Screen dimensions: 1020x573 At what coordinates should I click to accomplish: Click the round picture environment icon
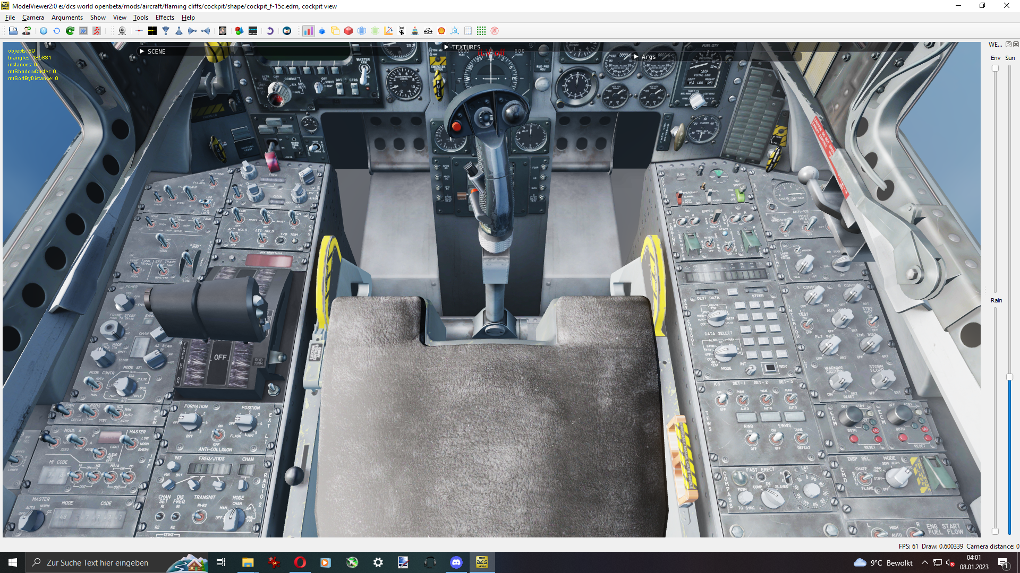[287, 31]
